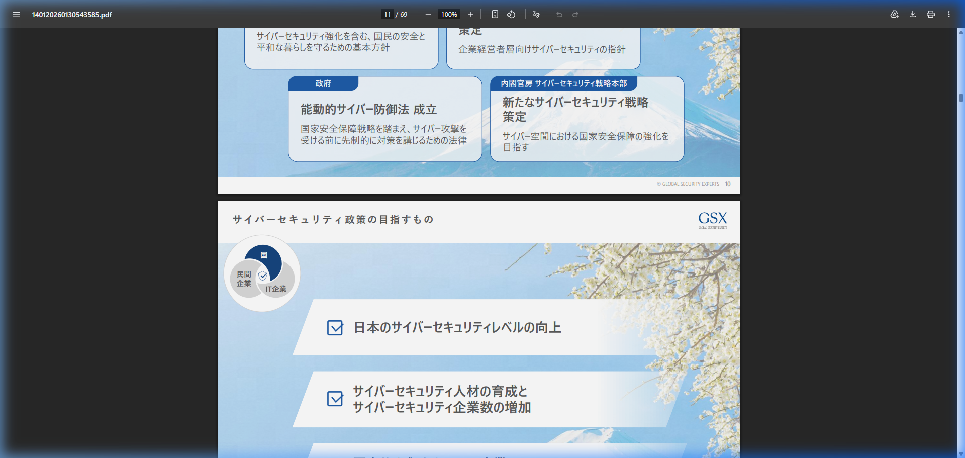The image size is (965, 458).
Task: Download the PDF file
Action: pos(912,15)
